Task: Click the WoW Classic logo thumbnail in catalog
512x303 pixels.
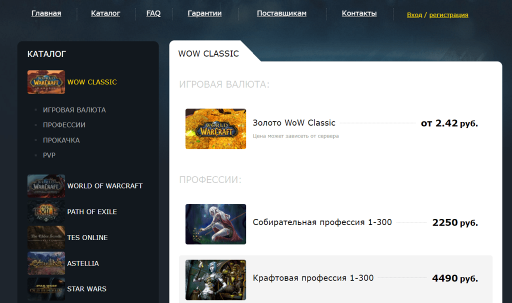Action: click(46, 82)
